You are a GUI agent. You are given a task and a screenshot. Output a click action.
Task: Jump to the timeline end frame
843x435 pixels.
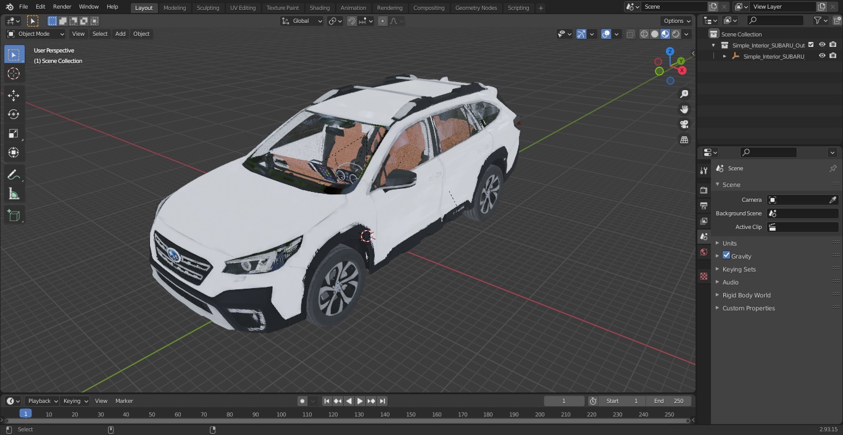pyautogui.click(x=383, y=401)
